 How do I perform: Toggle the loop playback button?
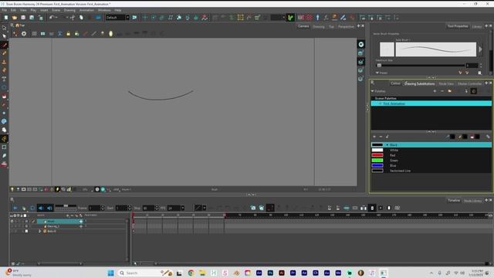tap(32, 208)
